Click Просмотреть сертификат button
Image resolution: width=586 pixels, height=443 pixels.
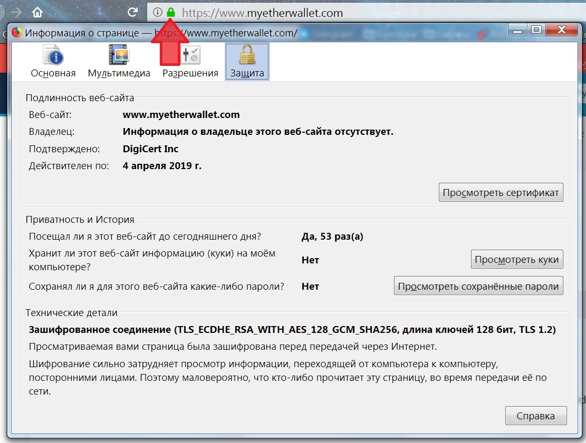click(x=501, y=193)
